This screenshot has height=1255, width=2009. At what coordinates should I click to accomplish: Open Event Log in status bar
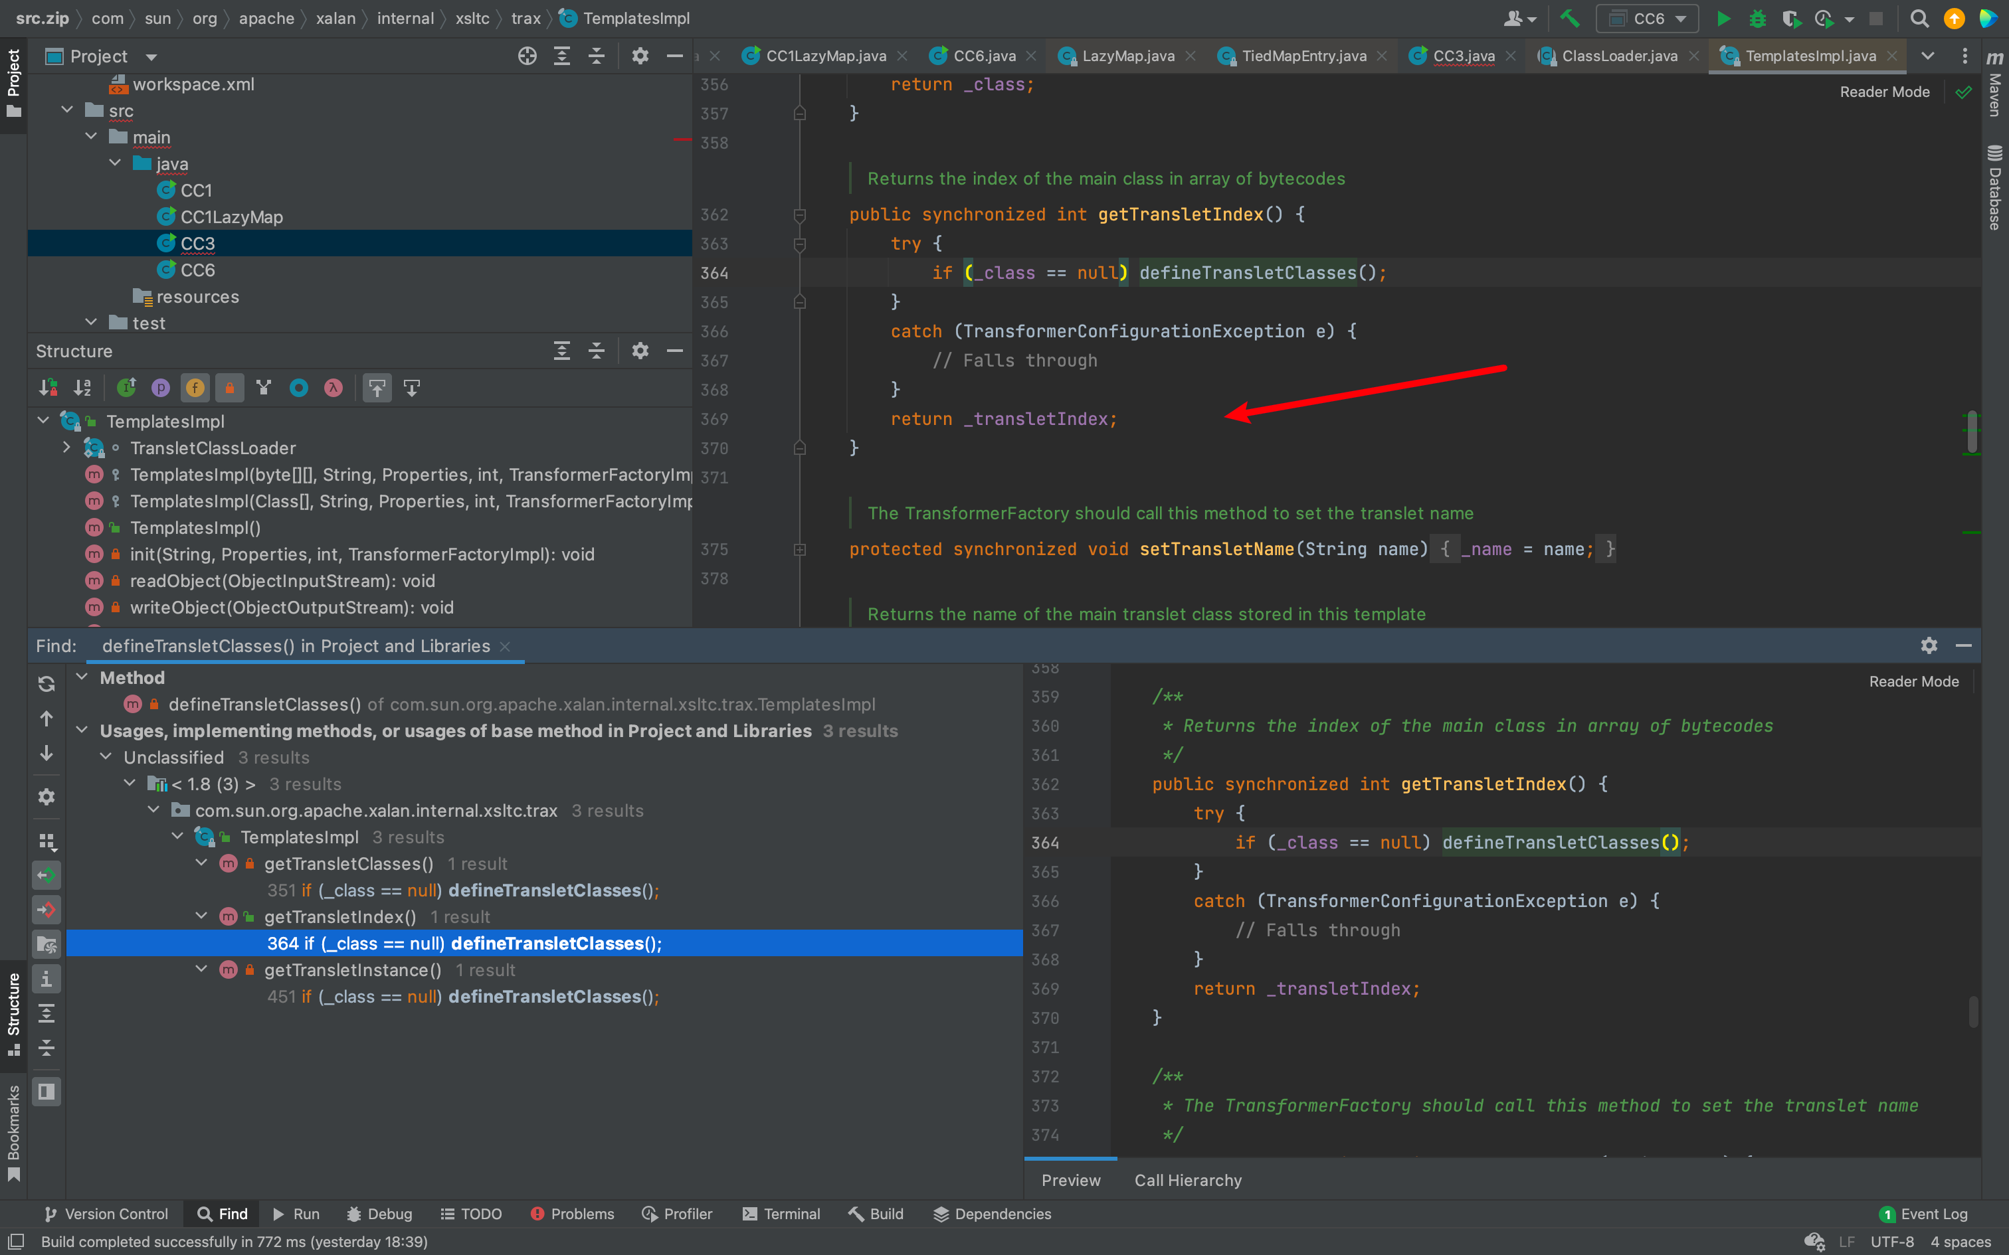(x=1923, y=1214)
